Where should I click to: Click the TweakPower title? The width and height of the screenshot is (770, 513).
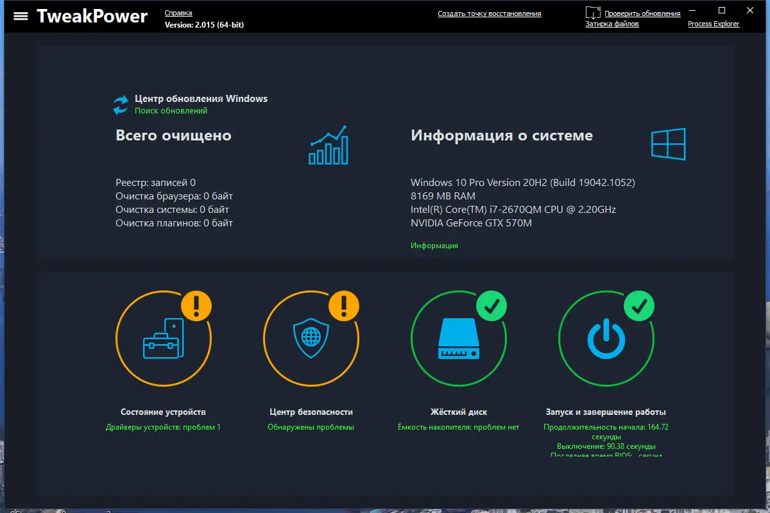[92, 15]
